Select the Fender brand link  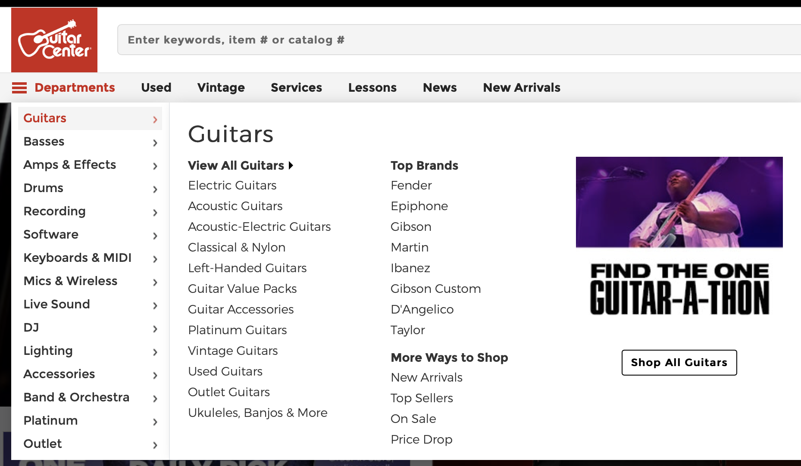click(411, 185)
